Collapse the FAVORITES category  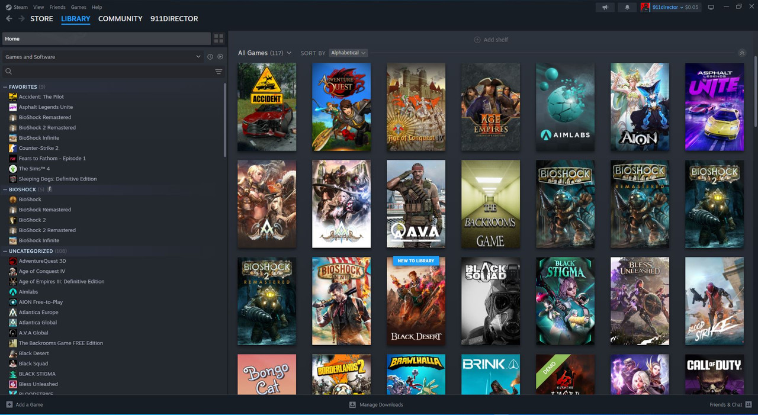pos(5,87)
